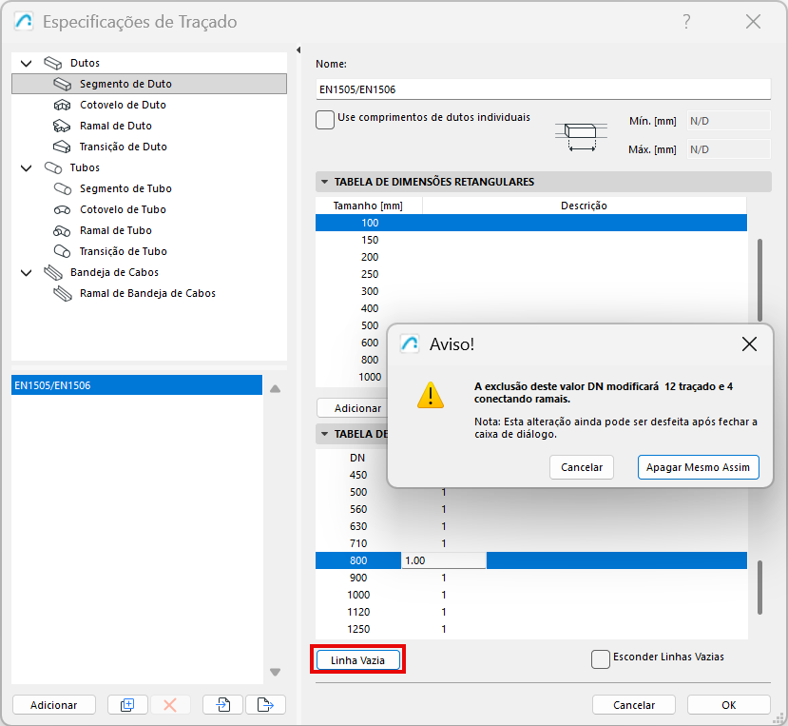Click the Cotovelo de Tubo icon
This screenshot has height=726, width=788.
63,209
